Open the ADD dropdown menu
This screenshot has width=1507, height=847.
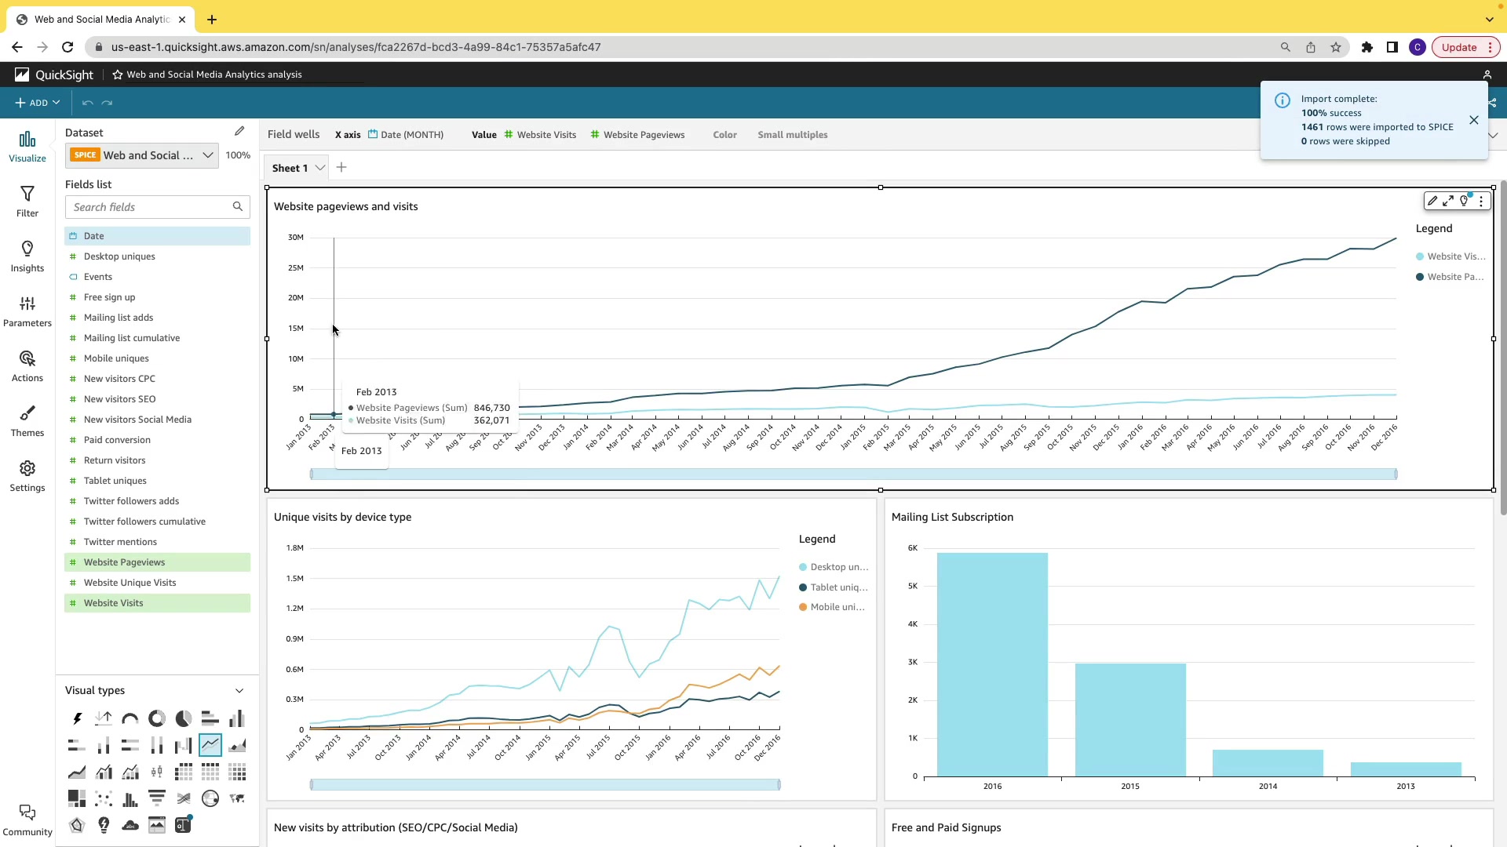37,103
